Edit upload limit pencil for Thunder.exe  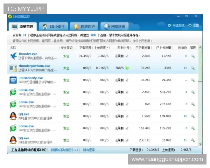coord(127,56)
